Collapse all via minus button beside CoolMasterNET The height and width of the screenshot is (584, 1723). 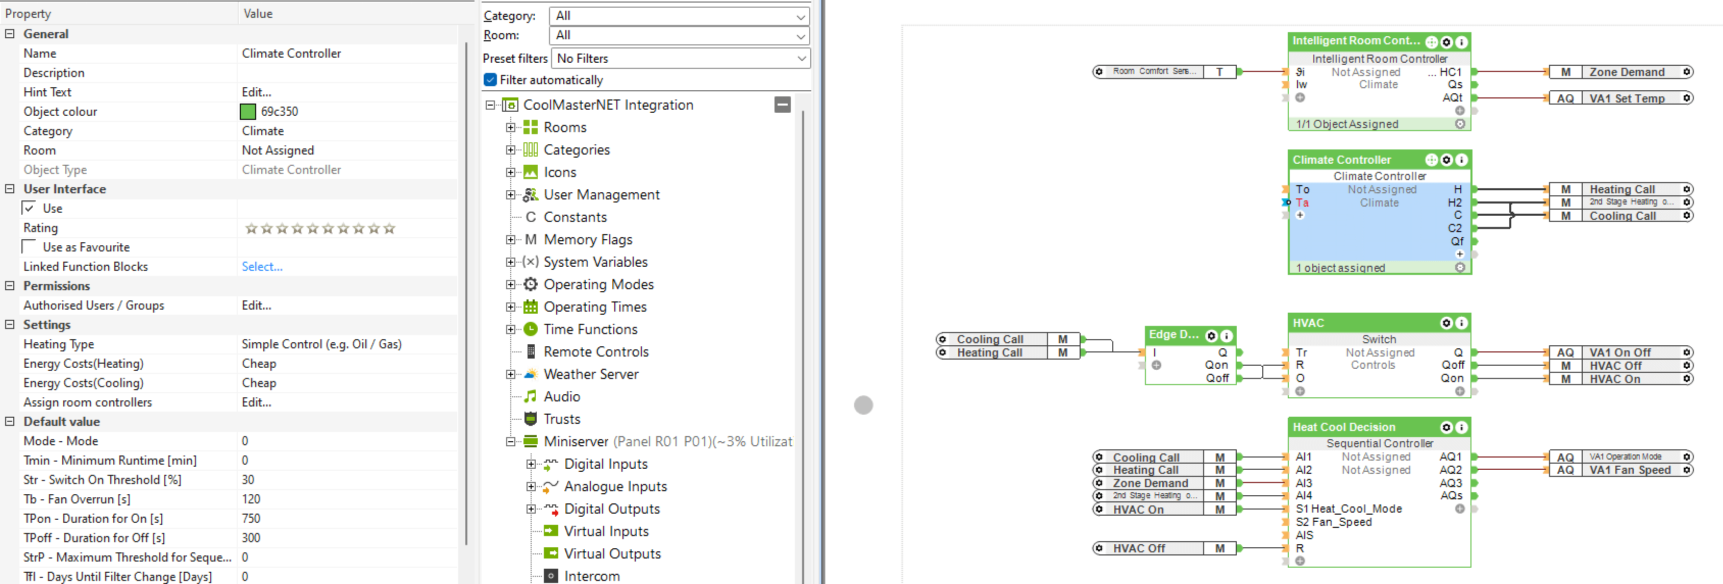tap(782, 105)
